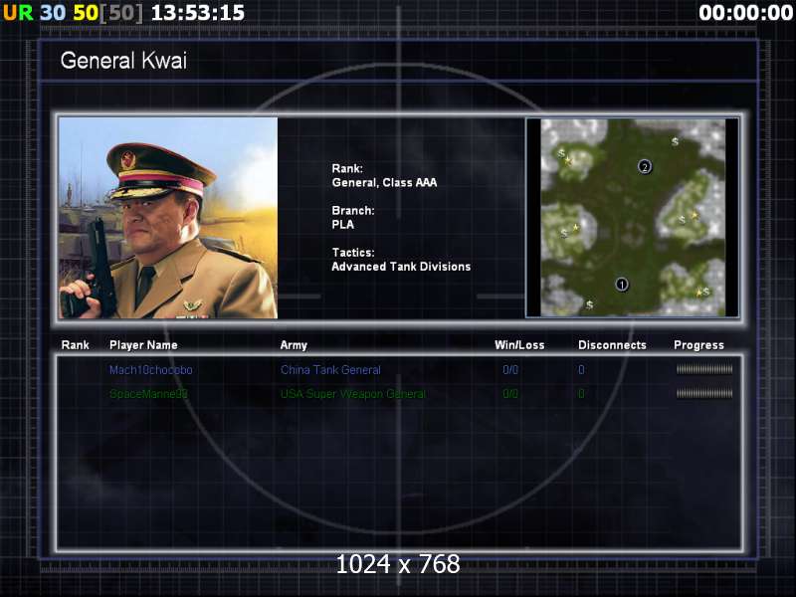Select player name "Mach10chocobo"
Screen dimensions: 796x597
[x=151, y=370]
